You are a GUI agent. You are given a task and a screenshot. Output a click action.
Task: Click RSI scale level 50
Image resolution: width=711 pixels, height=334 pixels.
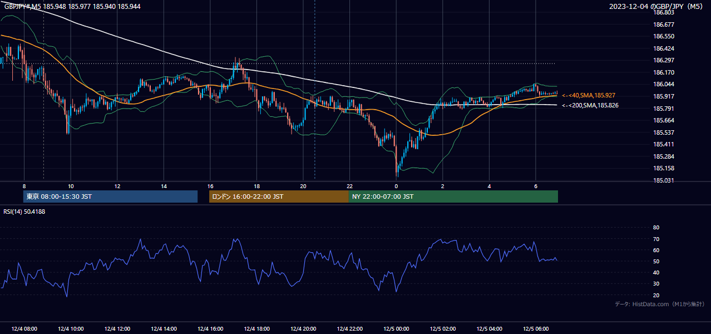click(656, 262)
